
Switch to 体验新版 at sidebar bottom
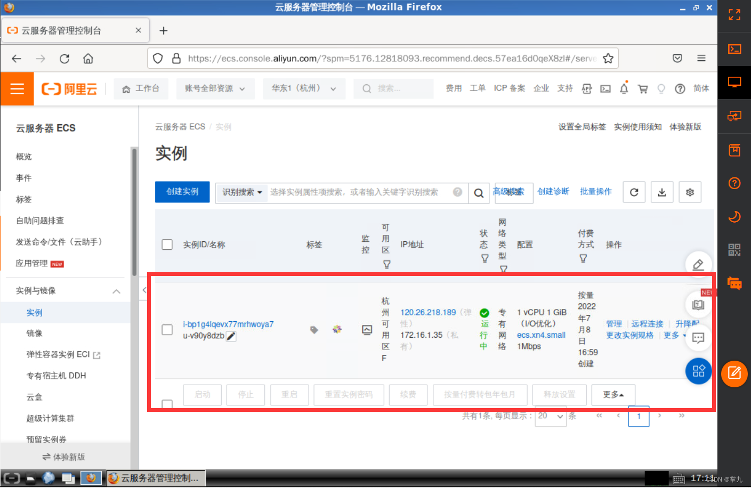point(64,457)
